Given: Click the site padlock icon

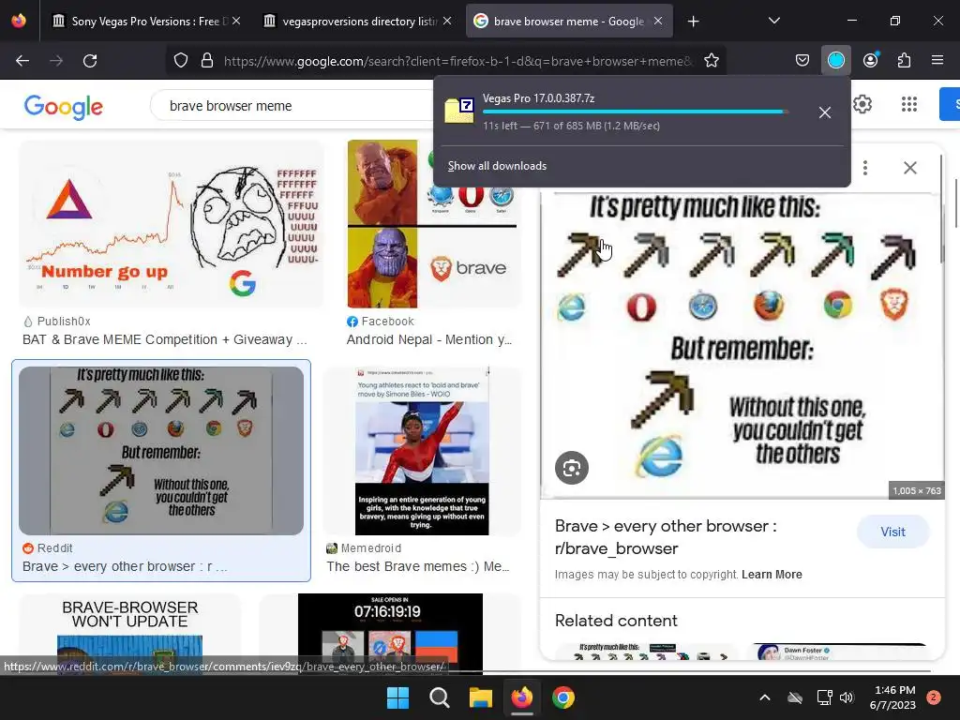Looking at the screenshot, I should coord(207,61).
